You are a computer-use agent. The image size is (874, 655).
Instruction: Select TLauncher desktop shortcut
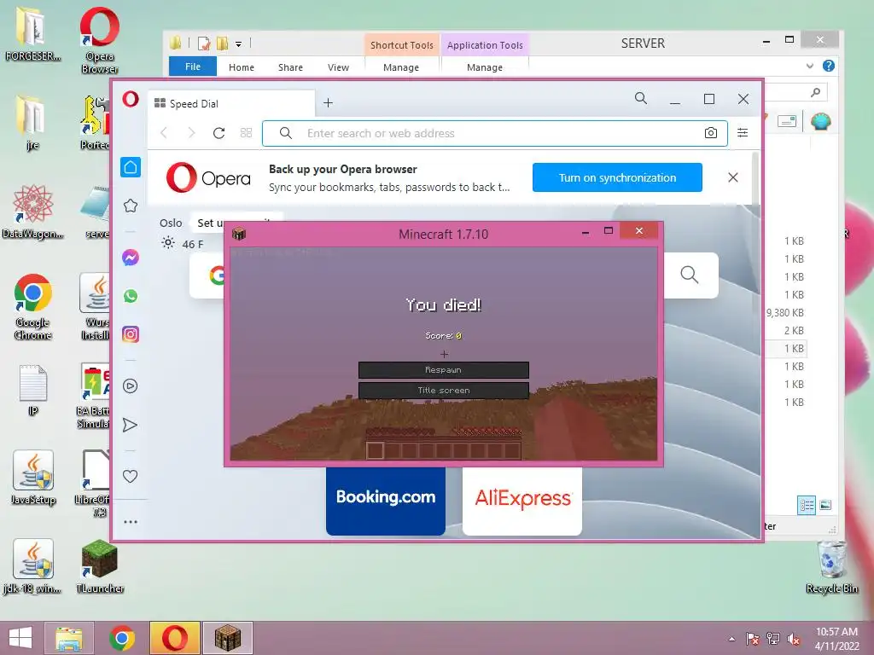100,567
